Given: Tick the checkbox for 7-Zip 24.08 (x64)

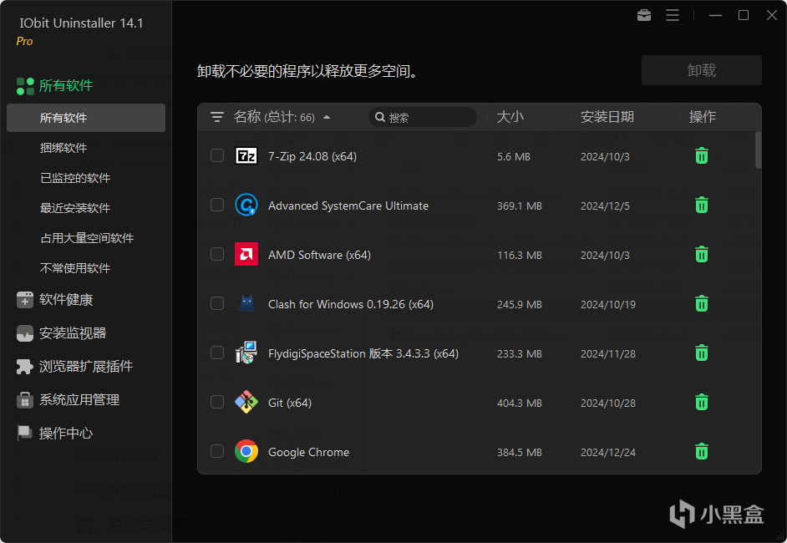Looking at the screenshot, I should point(217,155).
